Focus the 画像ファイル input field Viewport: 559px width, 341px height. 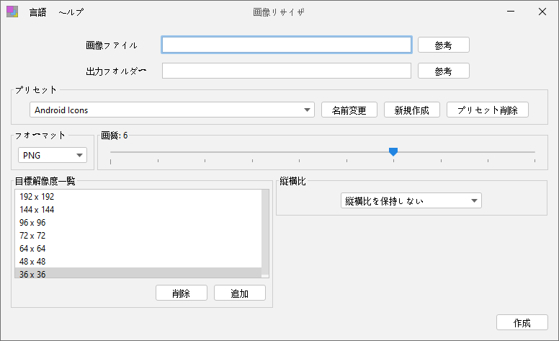(287, 45)
